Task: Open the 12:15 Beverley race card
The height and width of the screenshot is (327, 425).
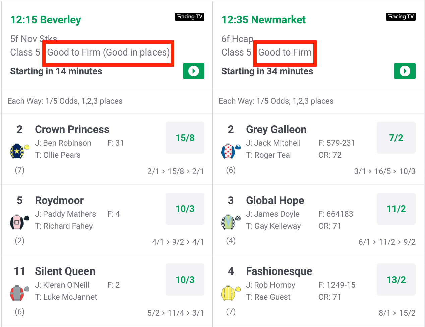Action: click(46, 20)
